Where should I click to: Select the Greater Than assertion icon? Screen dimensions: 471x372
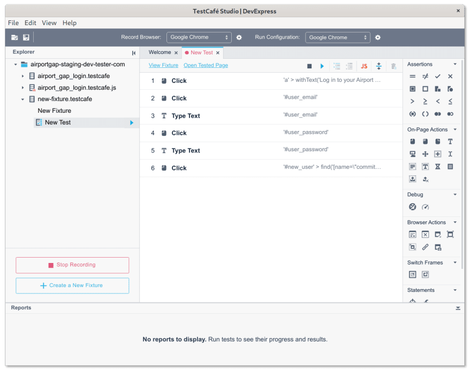tap(413, 102)
